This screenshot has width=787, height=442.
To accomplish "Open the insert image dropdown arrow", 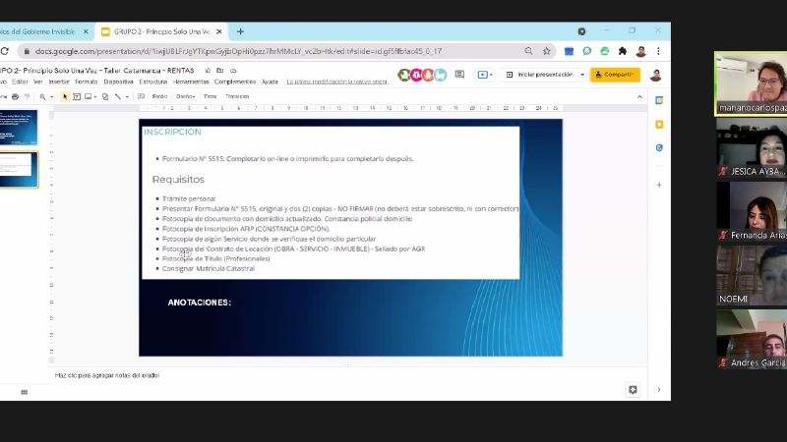I will (95, 96).
